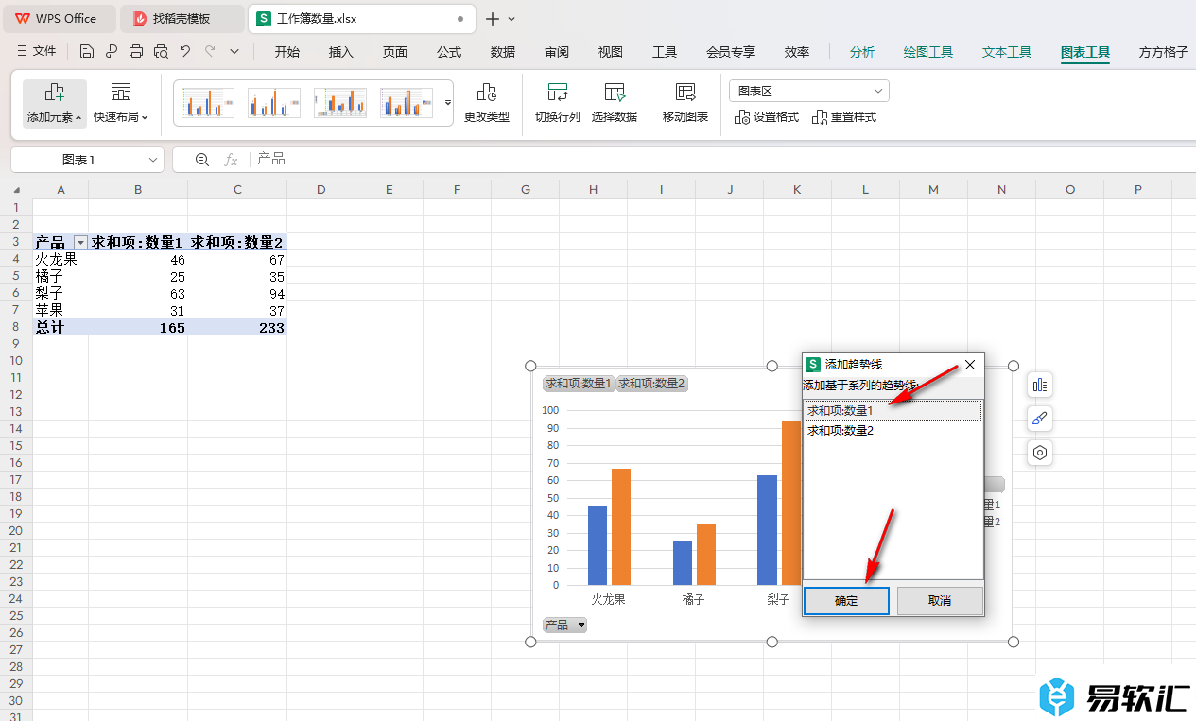1196x721 pixels.
Task: Open 添加元素 dropdown
Action: pyautogui.click(x=55, y=104)
